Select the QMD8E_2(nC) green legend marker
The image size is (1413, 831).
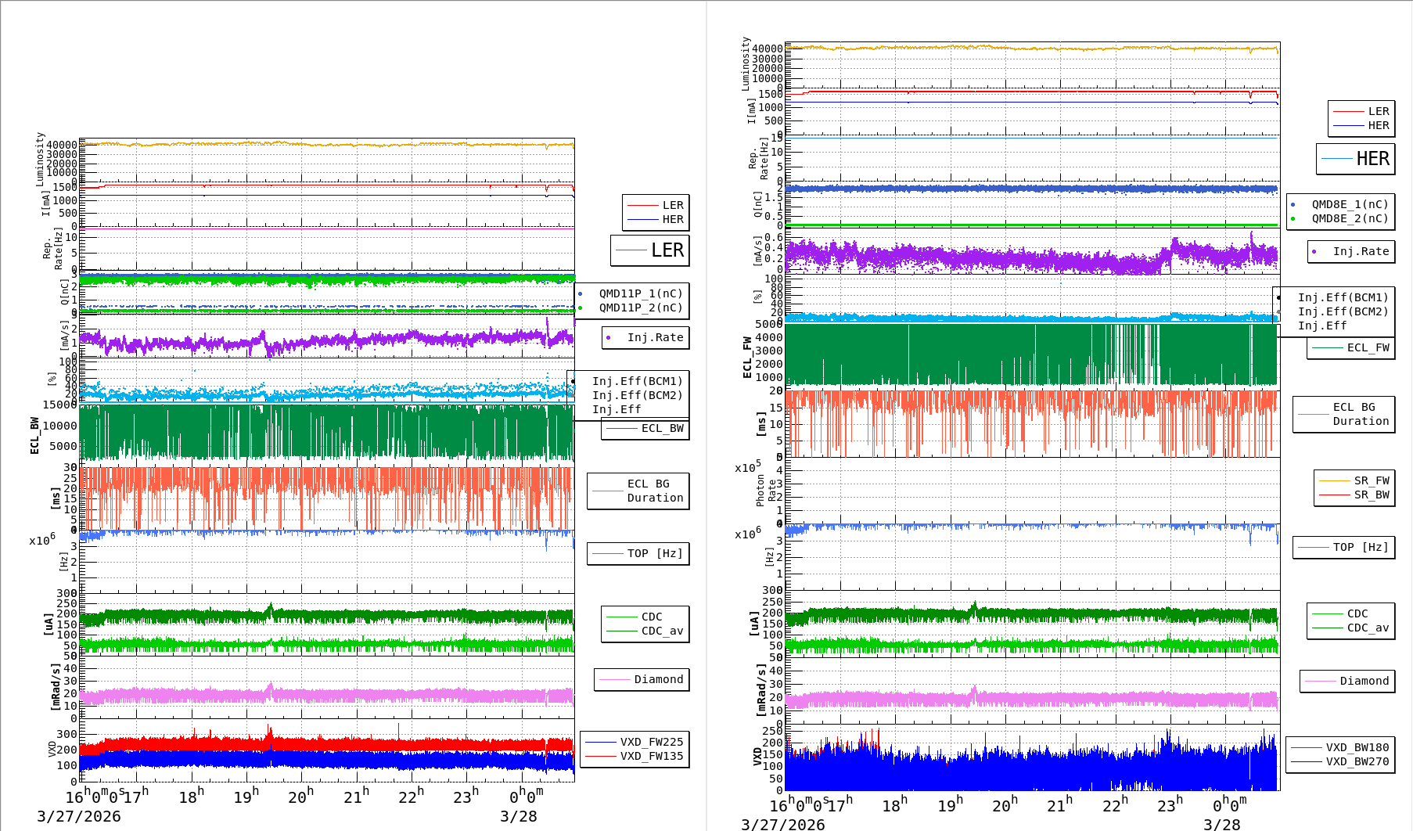tap(1293, 219)
